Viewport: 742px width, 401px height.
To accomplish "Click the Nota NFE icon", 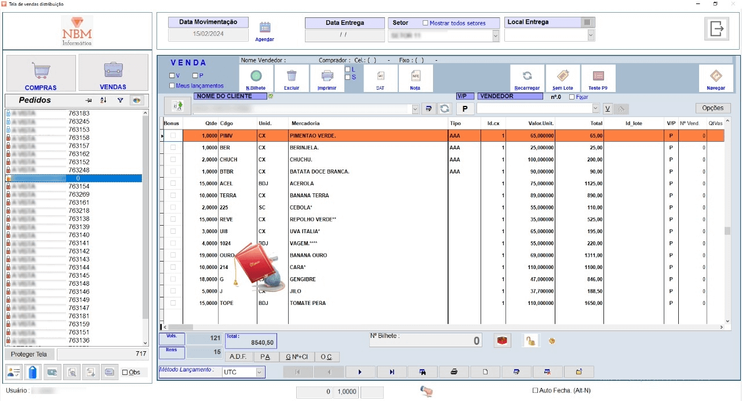I will point(415,76).
